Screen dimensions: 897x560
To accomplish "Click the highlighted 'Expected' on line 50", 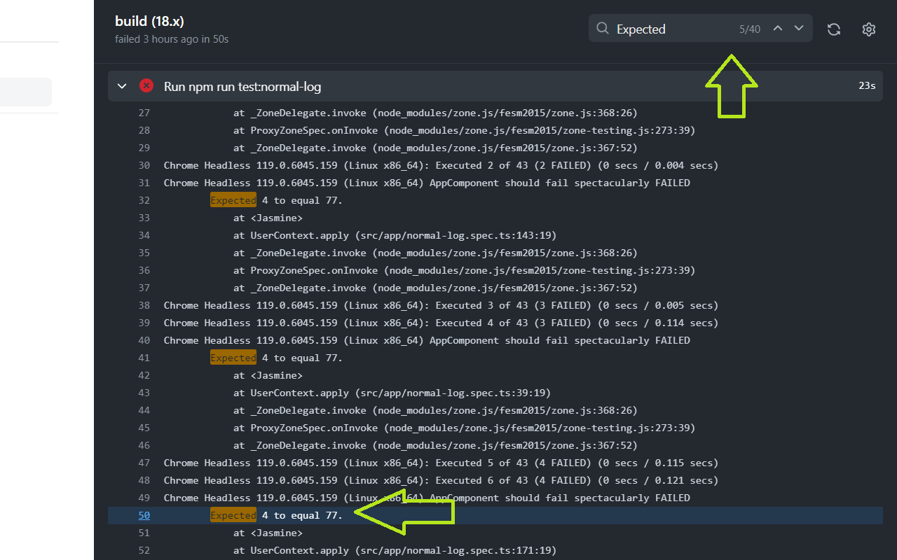I will 233,515.
